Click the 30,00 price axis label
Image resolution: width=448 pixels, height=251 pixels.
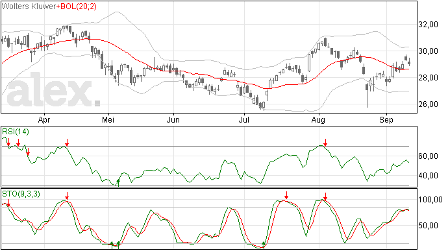click(x=428, y=51)
